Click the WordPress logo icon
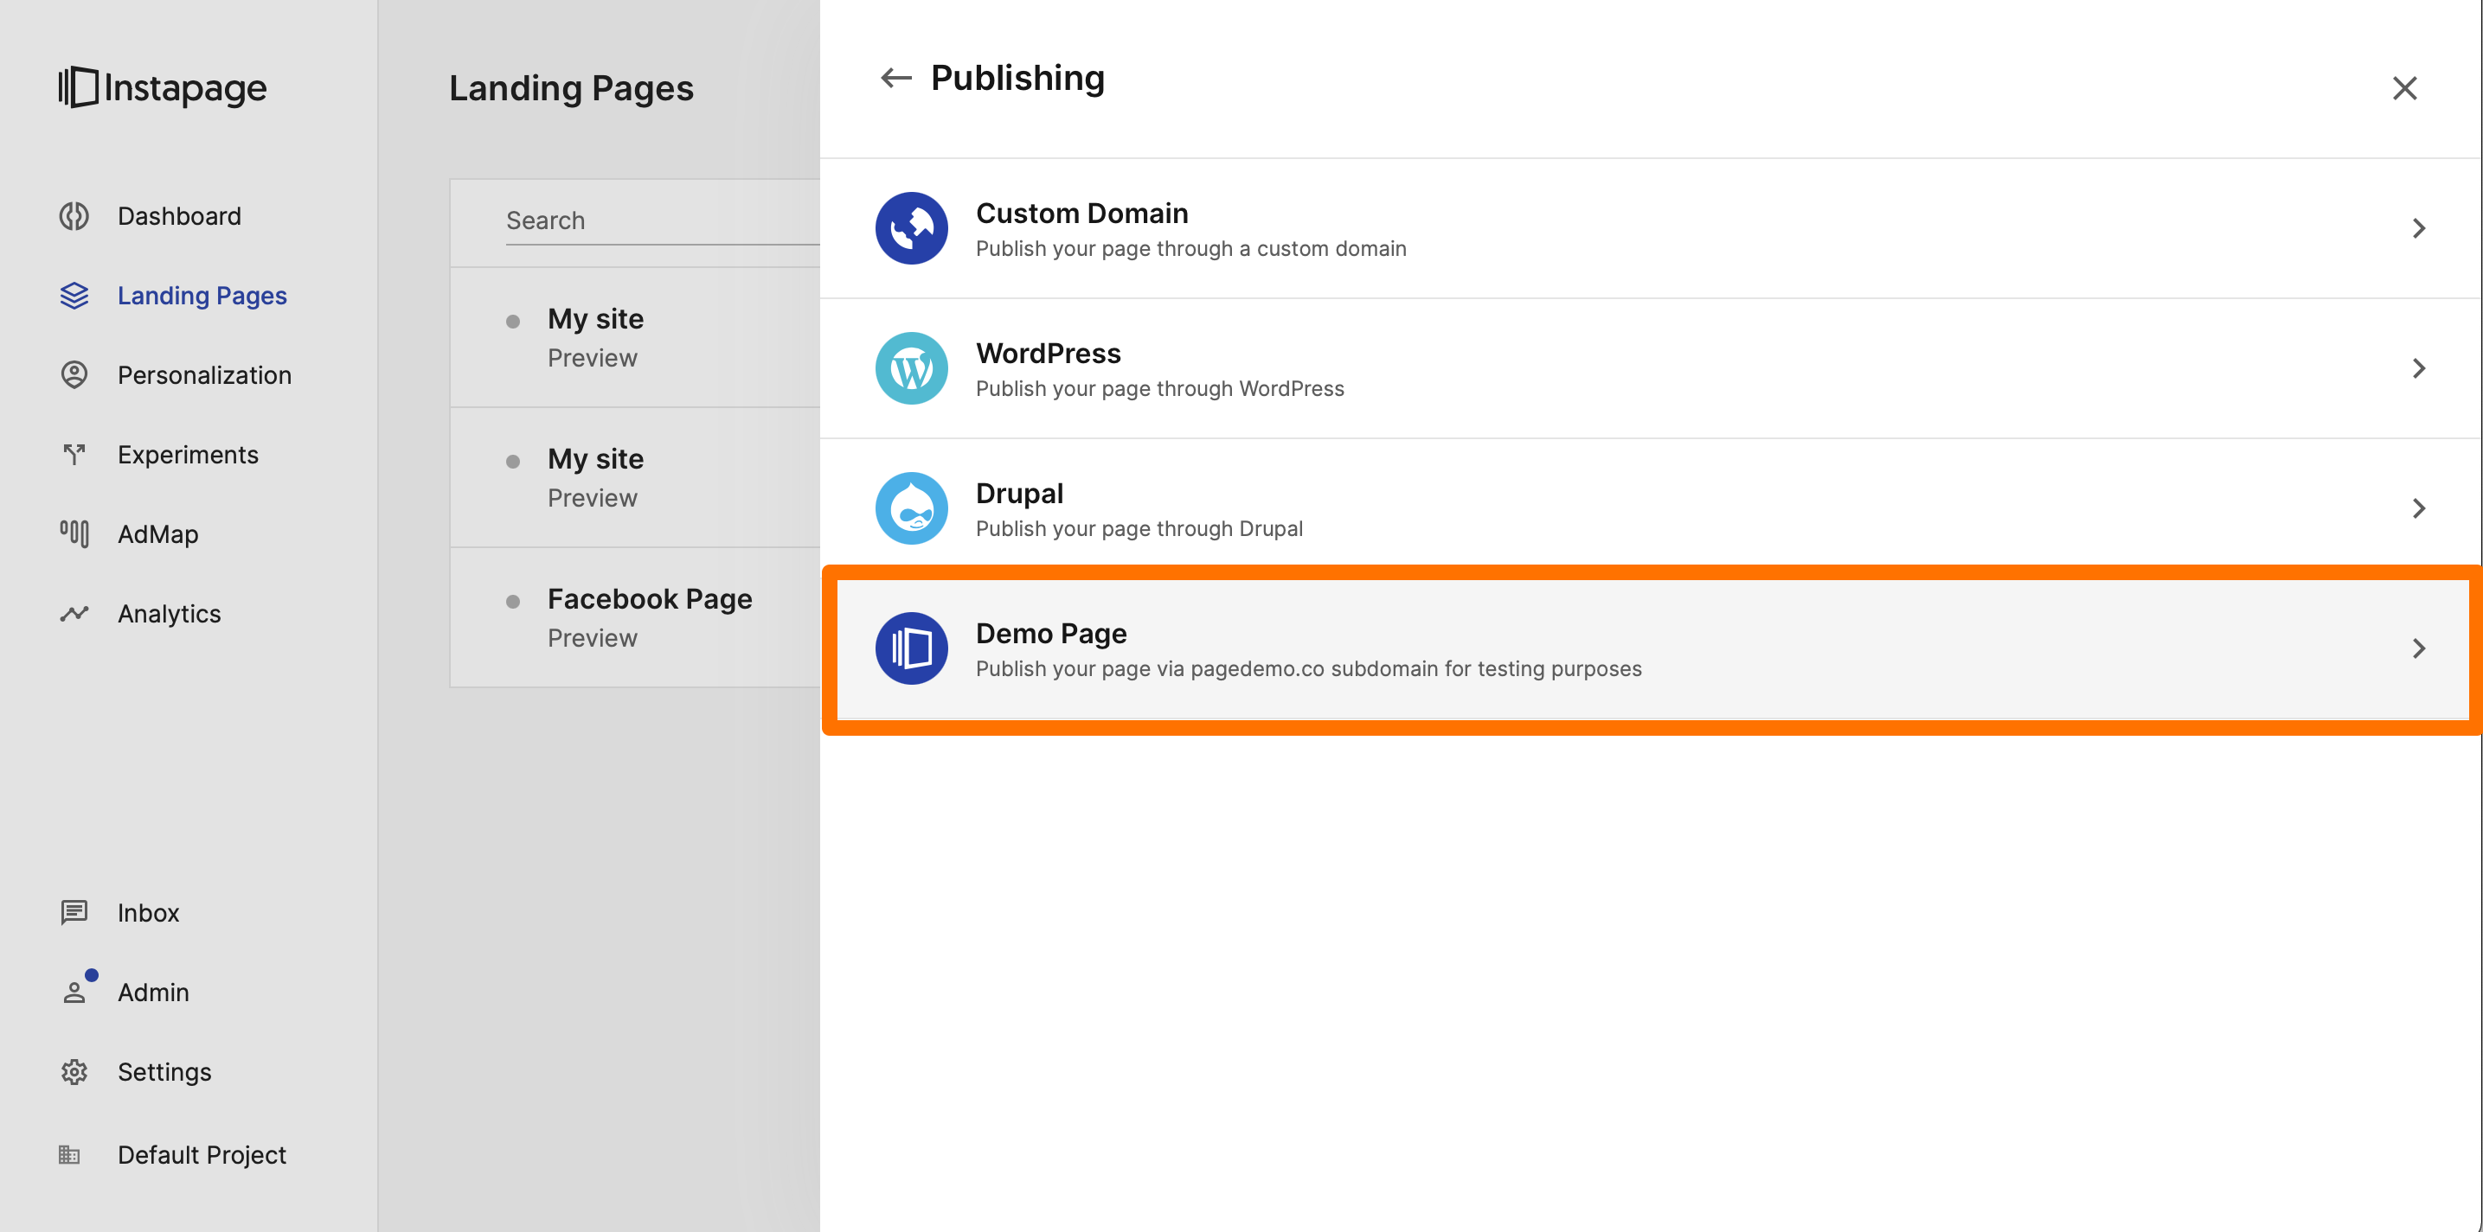Viewport: 2483px width, 1232px height. coord(911,368)
